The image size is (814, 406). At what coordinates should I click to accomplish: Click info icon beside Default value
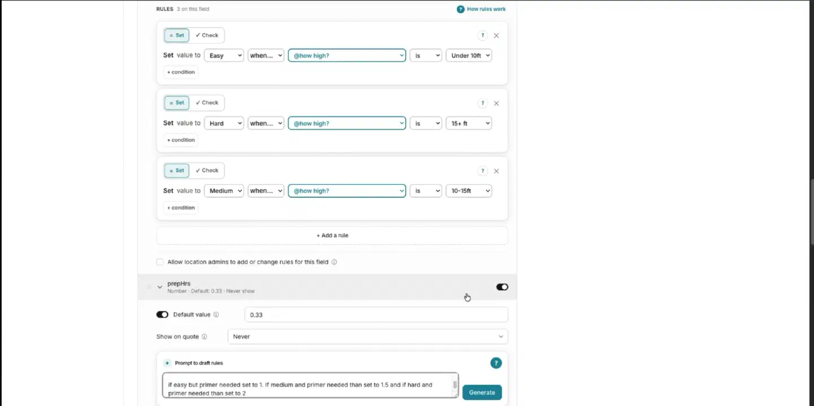point(216,315)
